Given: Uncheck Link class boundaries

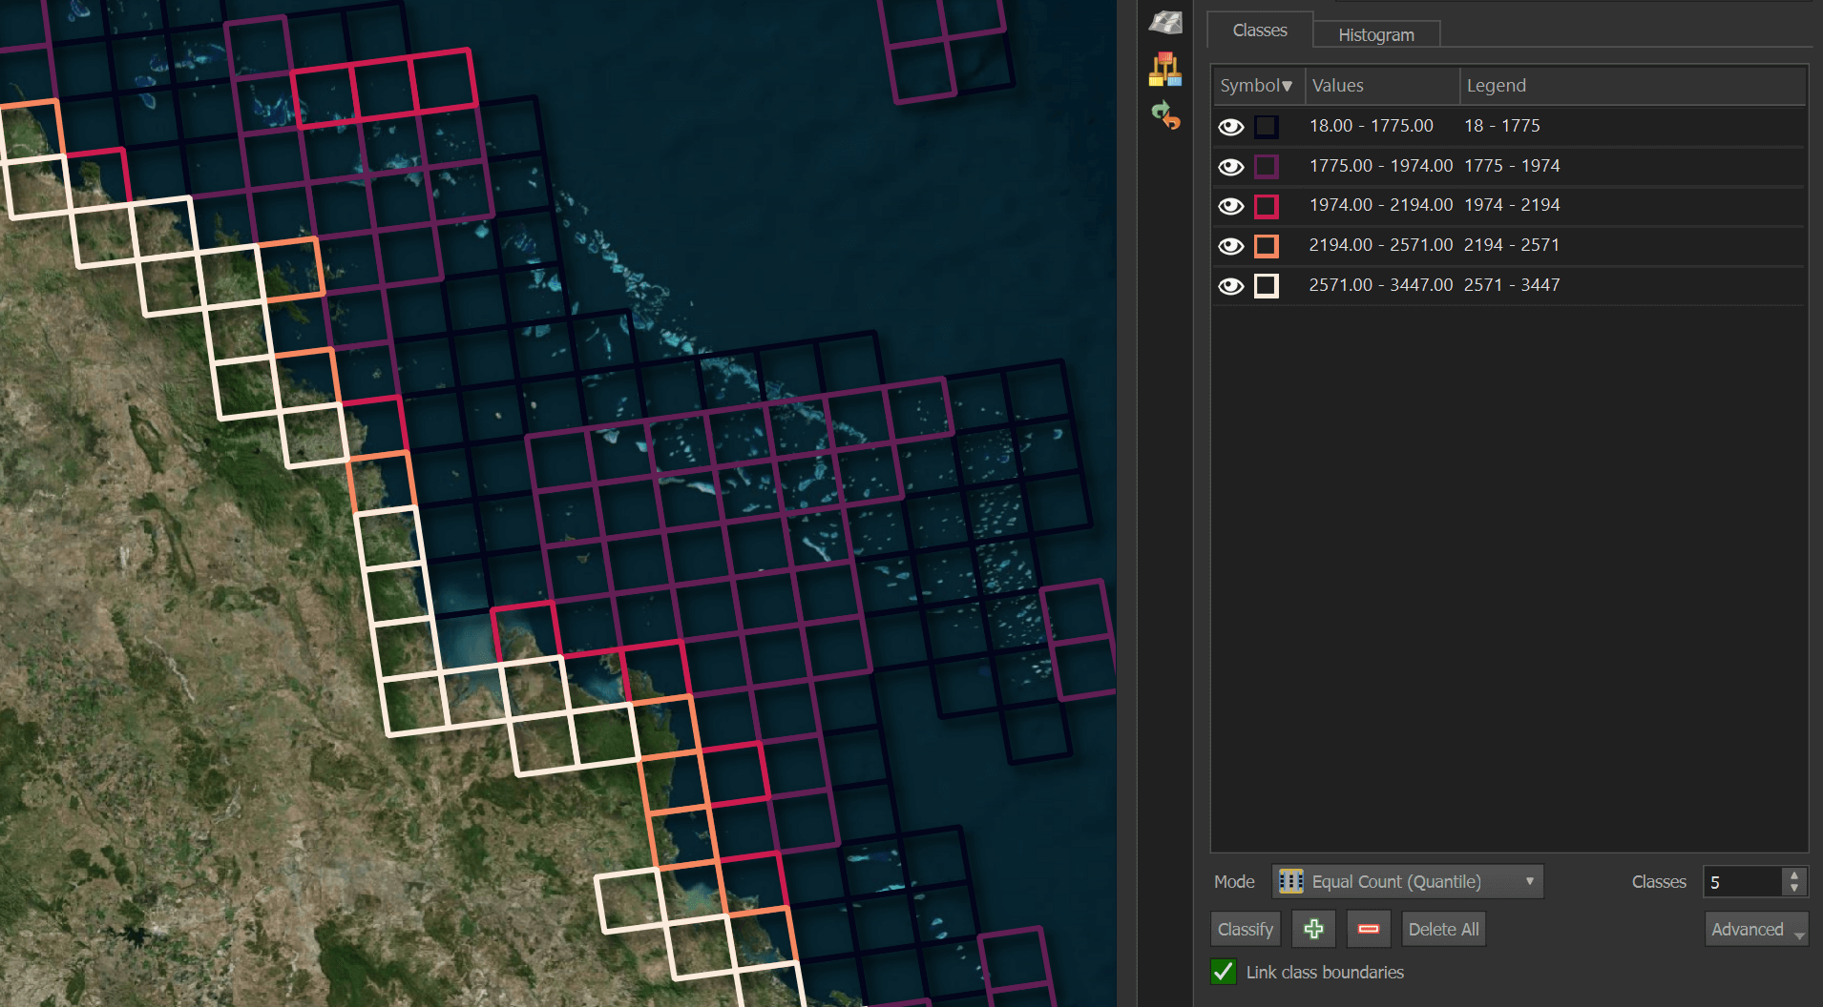Looking at the screenshot, I should 1224,972.
